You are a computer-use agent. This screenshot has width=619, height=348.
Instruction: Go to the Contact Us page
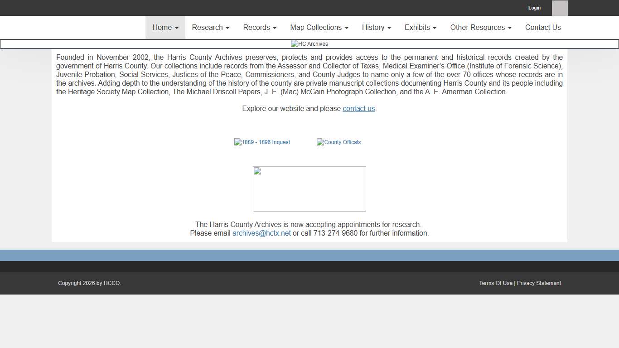(x=543, y=28)
